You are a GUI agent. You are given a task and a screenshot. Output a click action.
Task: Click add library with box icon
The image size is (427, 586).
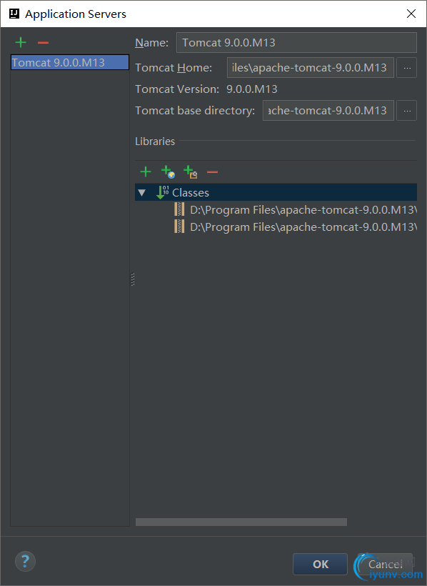click(191, 172)
